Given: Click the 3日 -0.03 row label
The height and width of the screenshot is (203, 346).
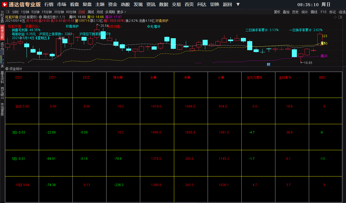Looking at the screenshot, I should point(19,132).
